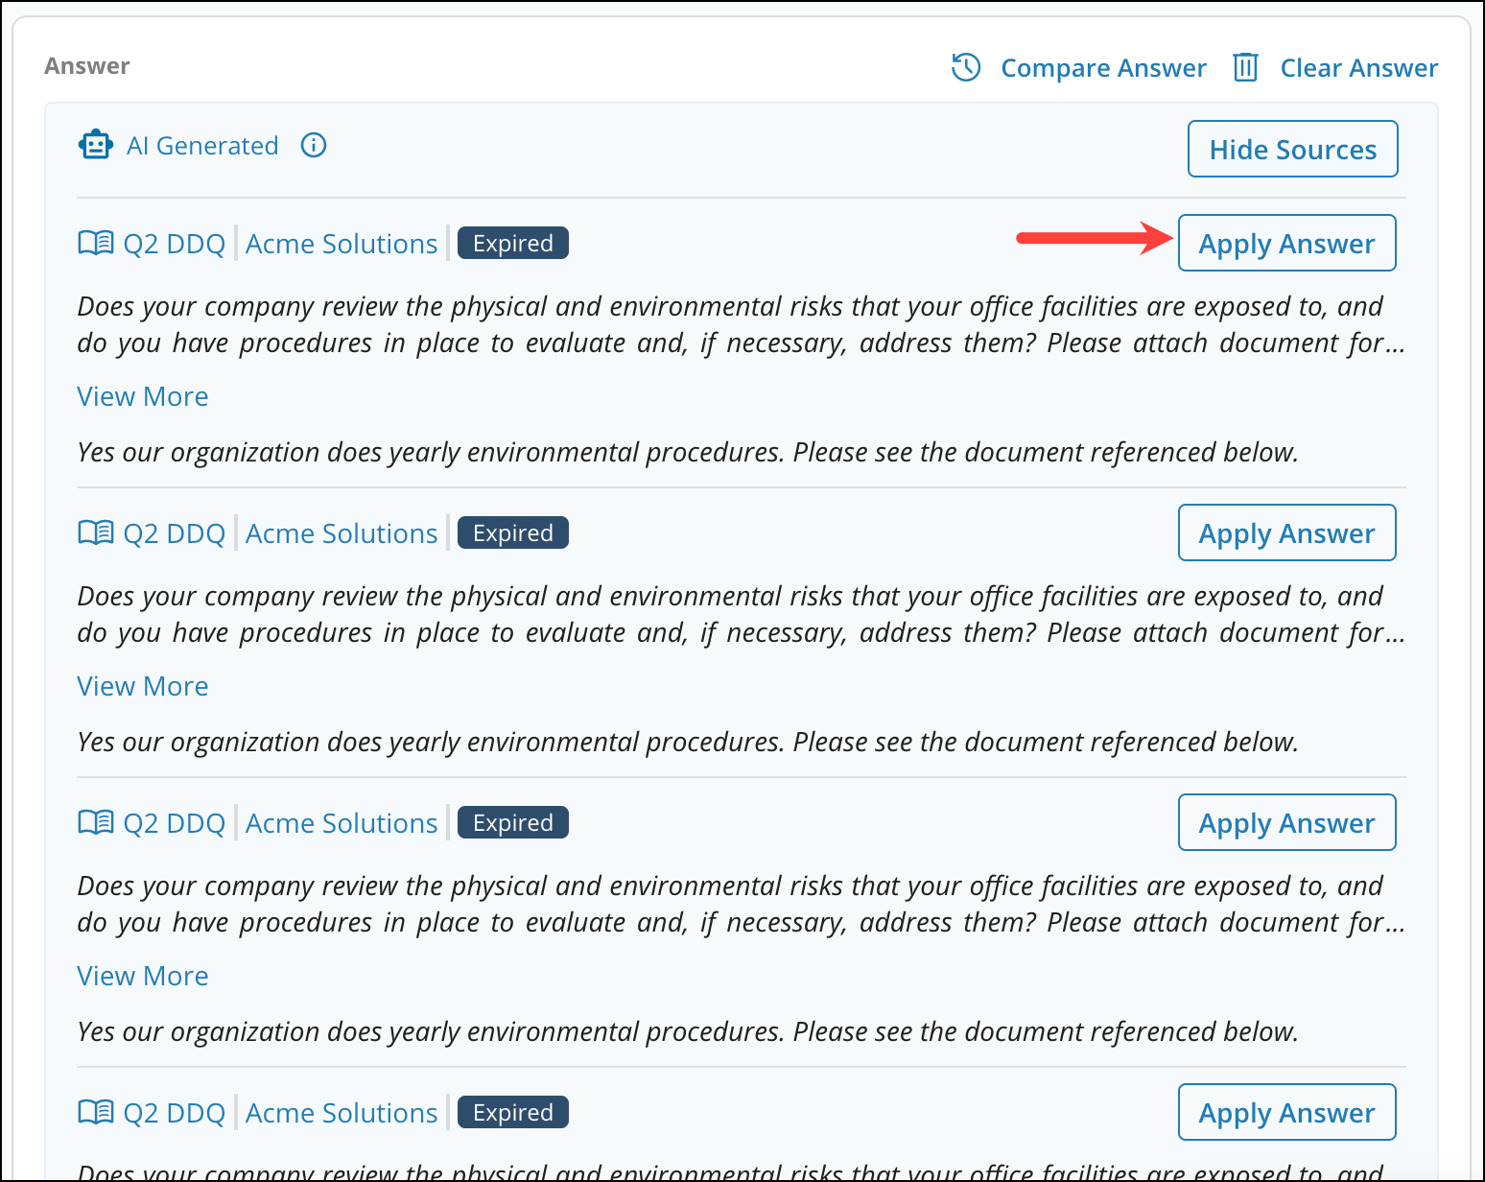Click the robot icon beside AI Generated
This screenshot has height=1182, width=1485.
[95, 144]
